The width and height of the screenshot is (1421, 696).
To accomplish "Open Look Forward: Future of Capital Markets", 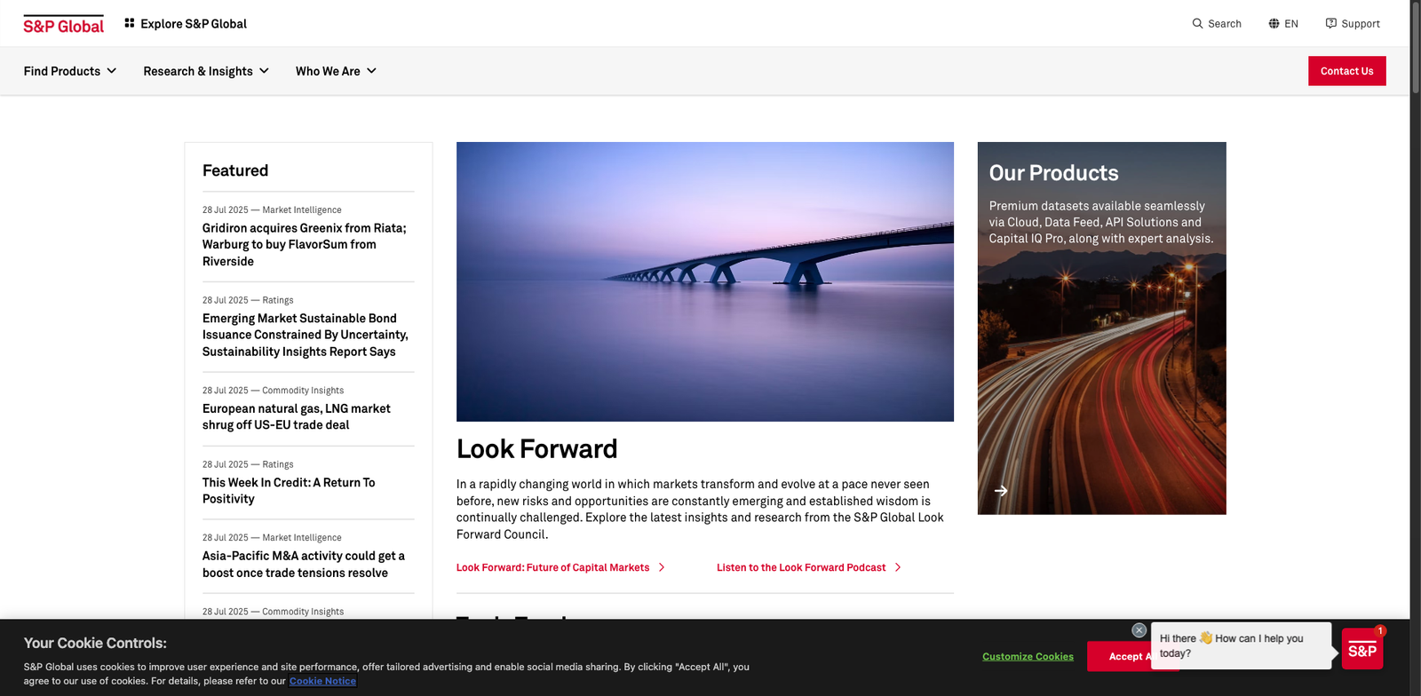I will [x=552, y=568].
